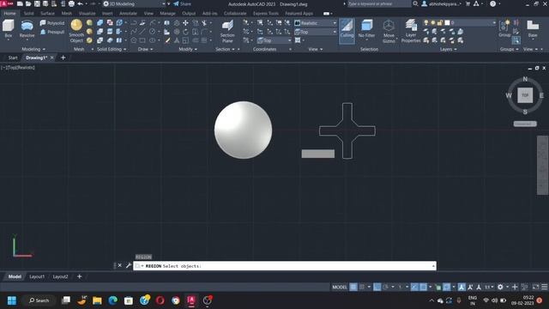
Task: Open the Manage ribbon tab
Action: pos(168,14)
